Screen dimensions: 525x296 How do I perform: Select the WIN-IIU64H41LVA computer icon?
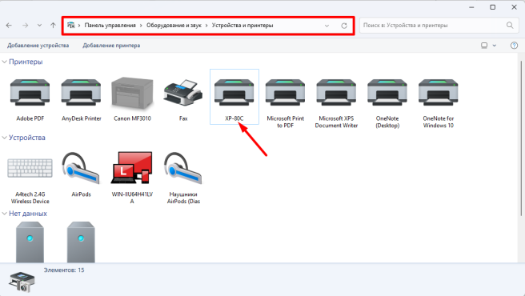(132, 167)
